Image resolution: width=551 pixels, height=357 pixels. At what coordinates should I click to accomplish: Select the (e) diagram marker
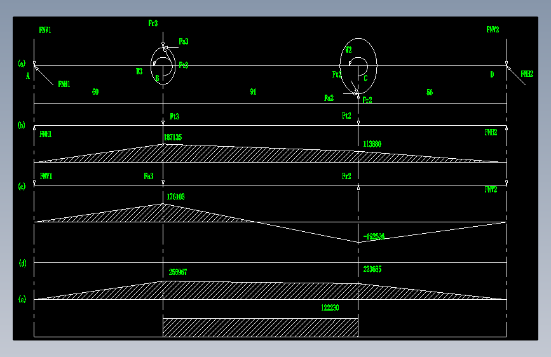pyautogui.click(x=22, y=299)
